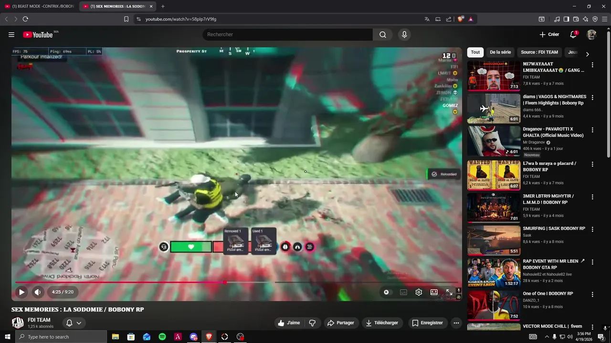
Task: Click the search magnifier button
Action: point(383,34)
